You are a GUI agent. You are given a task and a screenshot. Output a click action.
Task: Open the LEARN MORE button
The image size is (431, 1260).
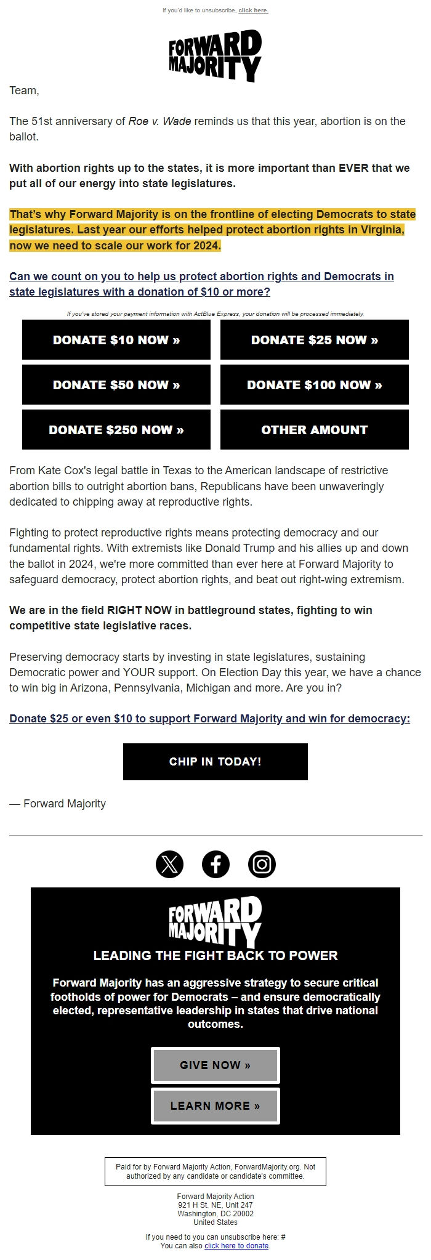tap(215, 1105)
